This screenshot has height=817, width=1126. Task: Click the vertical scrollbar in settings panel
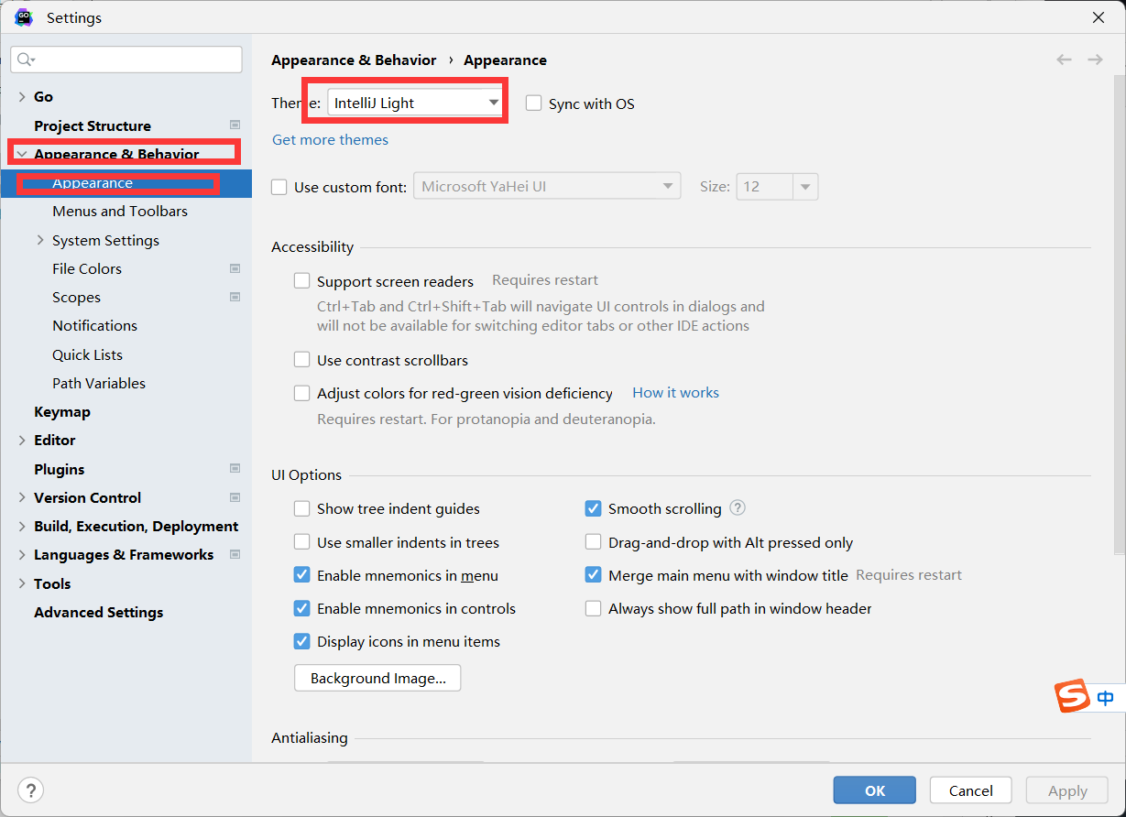tap(1120, 366)
